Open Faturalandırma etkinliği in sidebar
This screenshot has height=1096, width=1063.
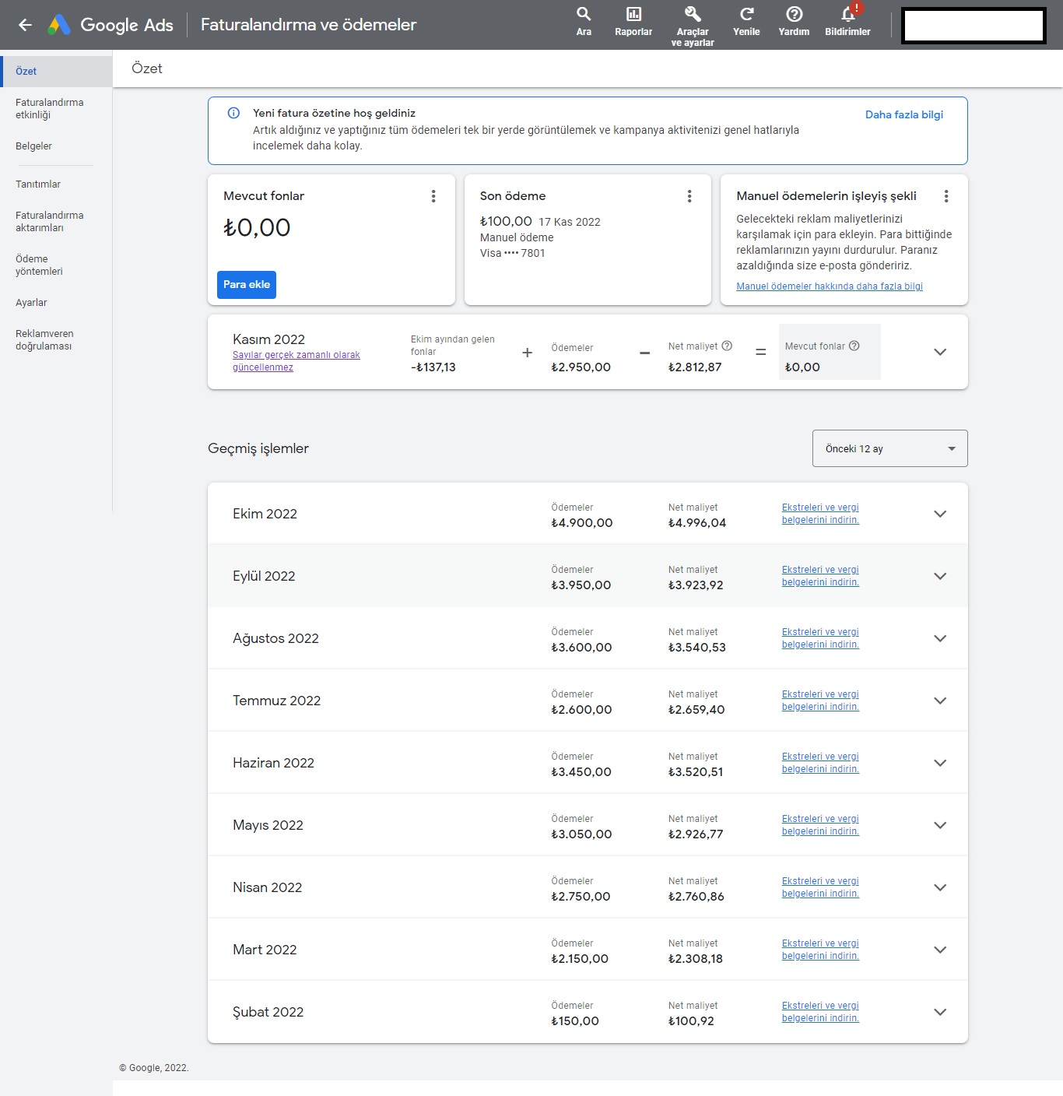(50, 109)
